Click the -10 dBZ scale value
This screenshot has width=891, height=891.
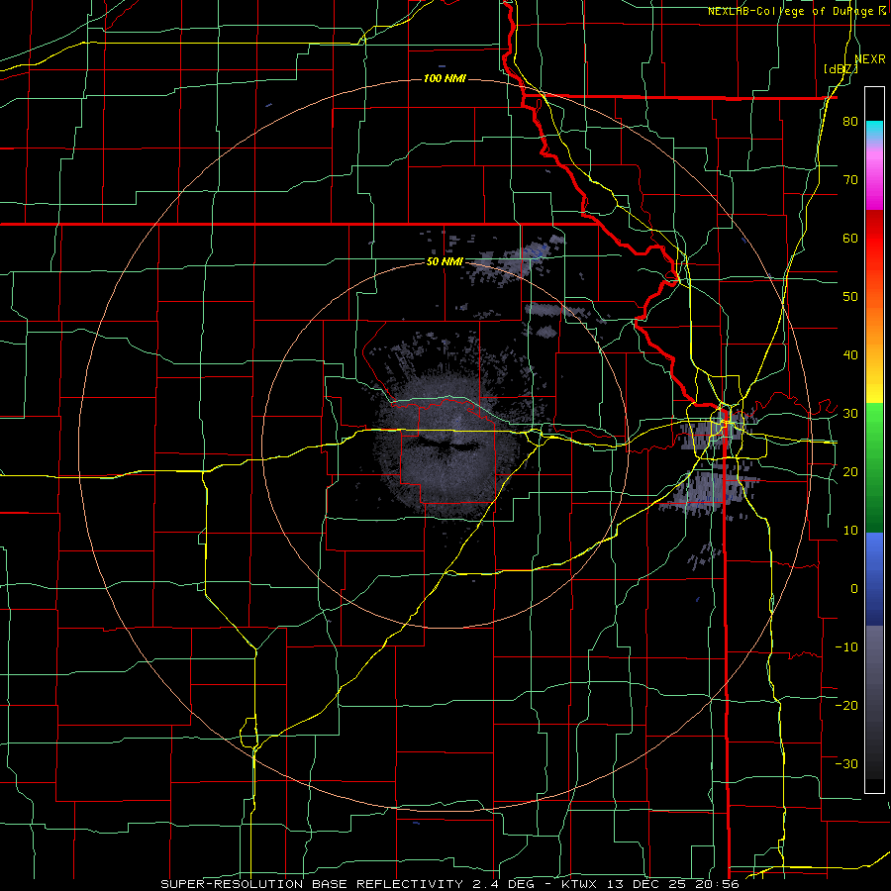point(846,647)
